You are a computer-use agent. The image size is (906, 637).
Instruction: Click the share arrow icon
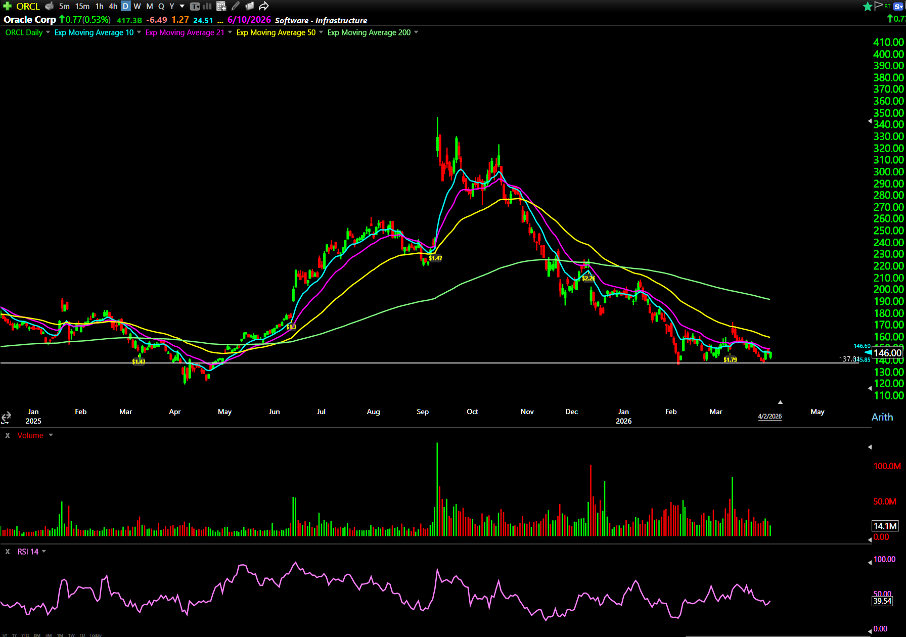pyautogui.click(x=264, y=6)
